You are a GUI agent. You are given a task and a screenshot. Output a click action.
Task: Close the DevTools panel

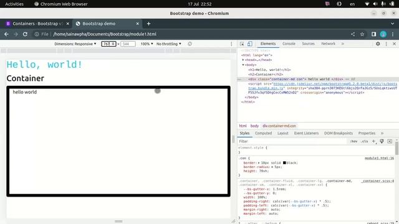(394, 44)
